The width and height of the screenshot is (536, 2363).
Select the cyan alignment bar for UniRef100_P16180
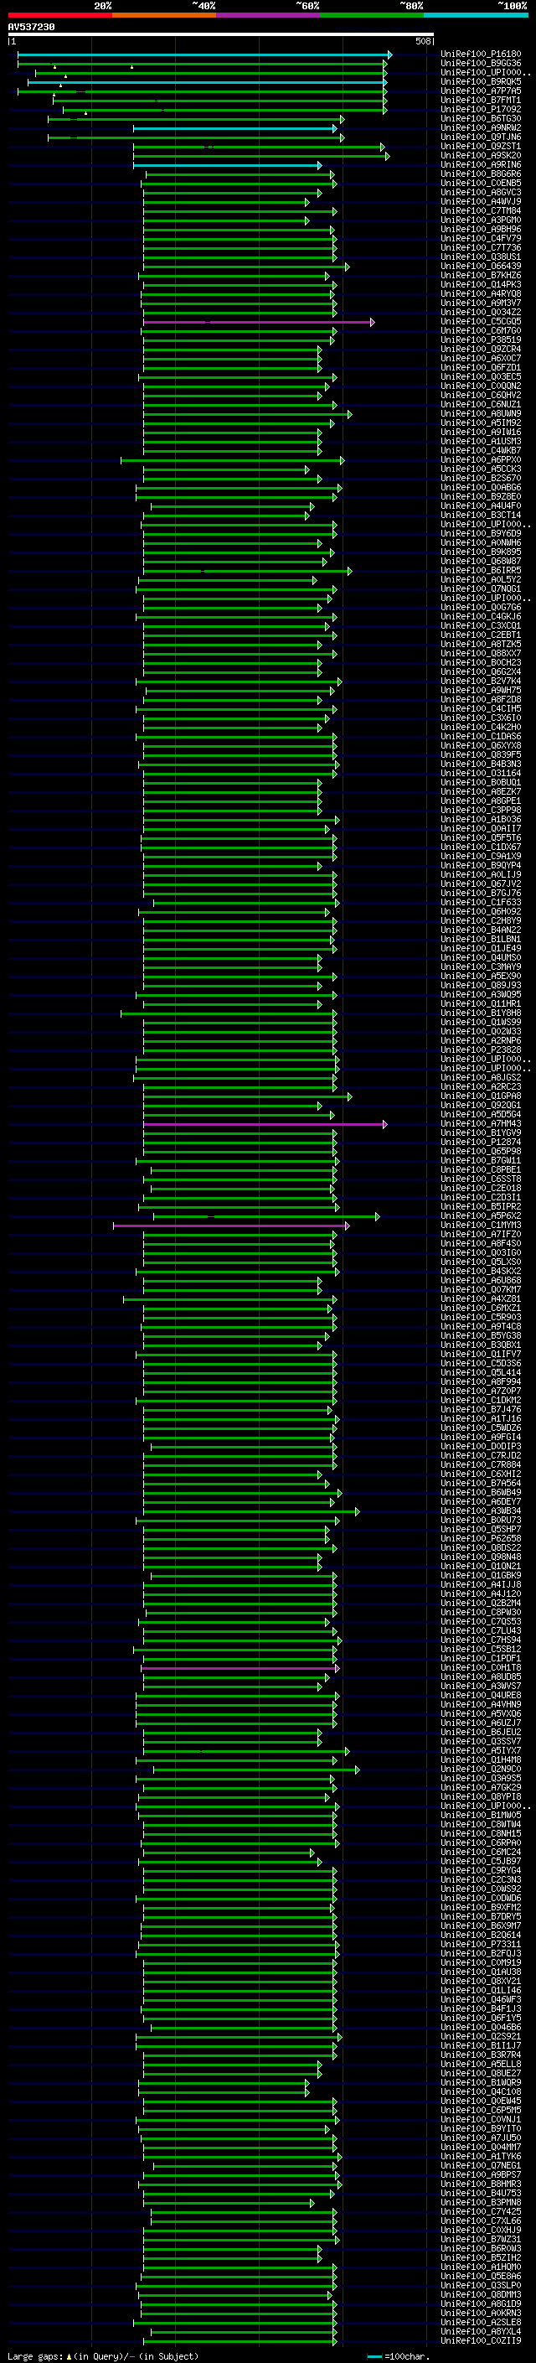[204, 55]
